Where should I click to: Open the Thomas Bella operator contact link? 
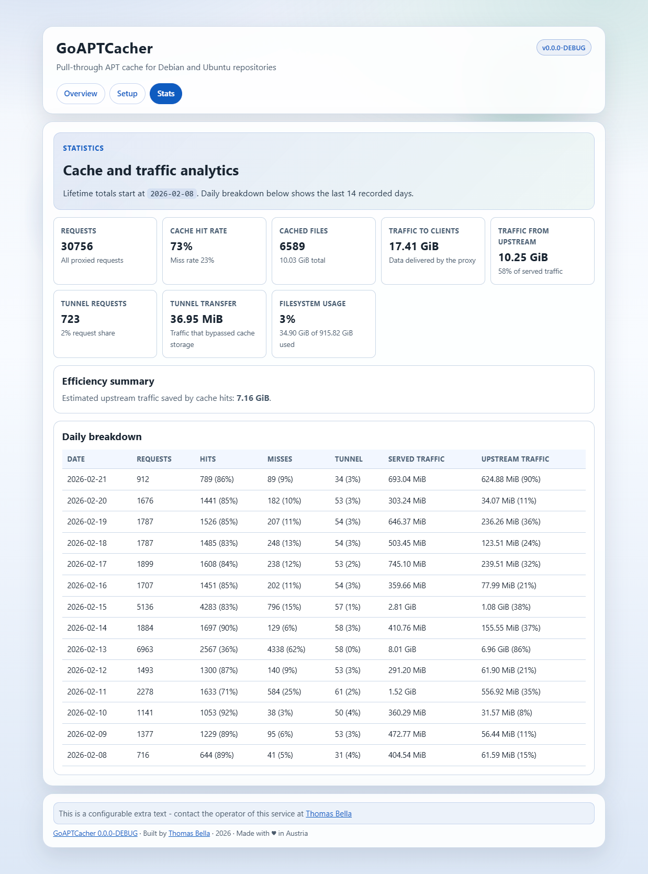pyautogui.click(x=328, y=814)
